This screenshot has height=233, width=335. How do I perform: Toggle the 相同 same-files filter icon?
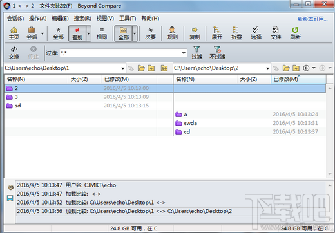pyautogui.click(x=102, y=33)
